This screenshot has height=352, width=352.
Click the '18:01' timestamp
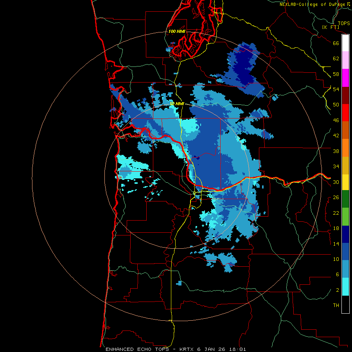pos(237,349)
